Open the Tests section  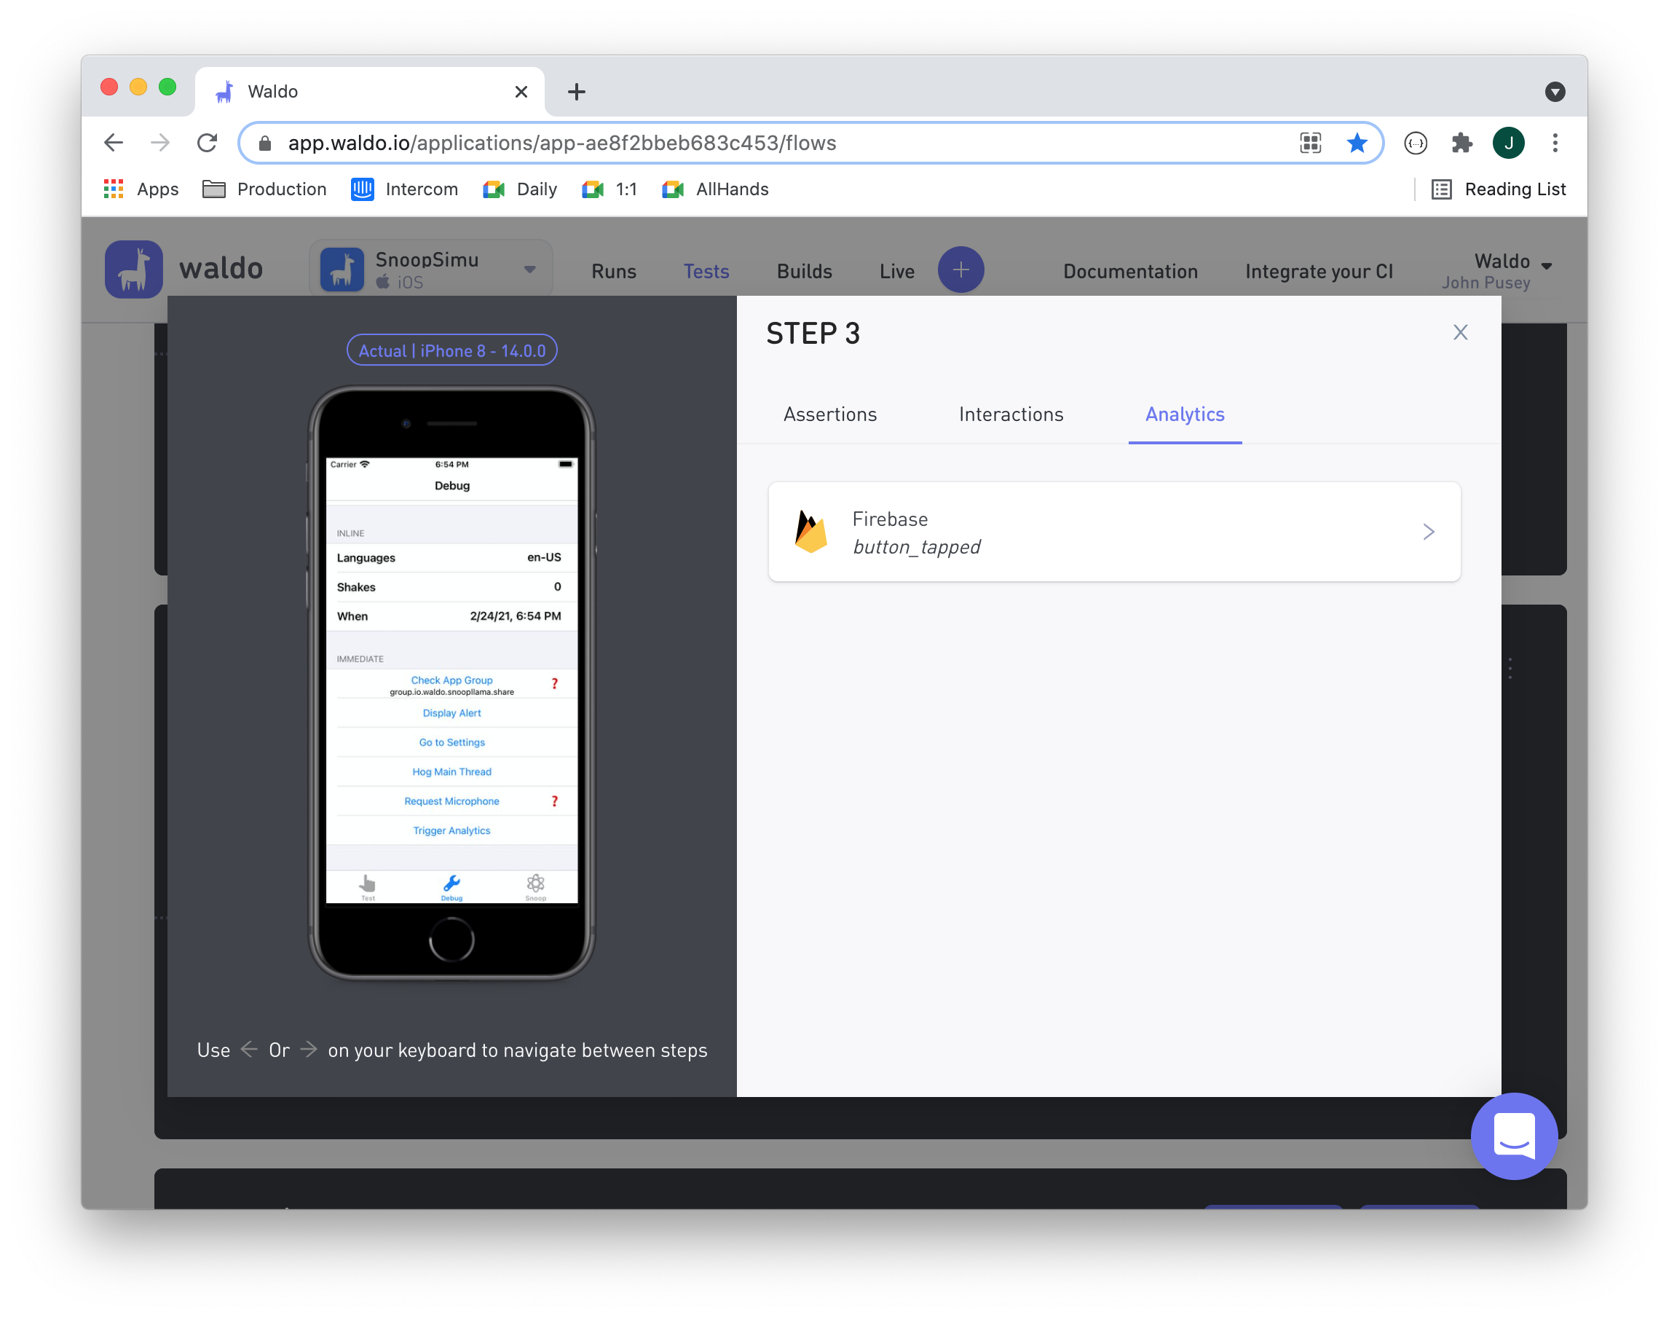(706, 272)
